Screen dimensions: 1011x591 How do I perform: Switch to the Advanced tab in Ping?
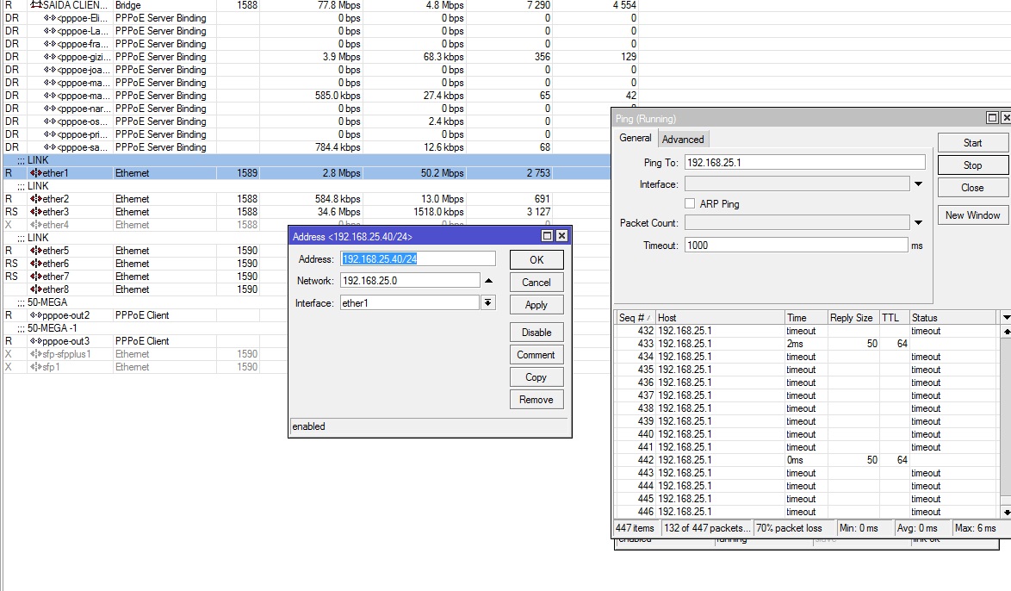(683, 140)
